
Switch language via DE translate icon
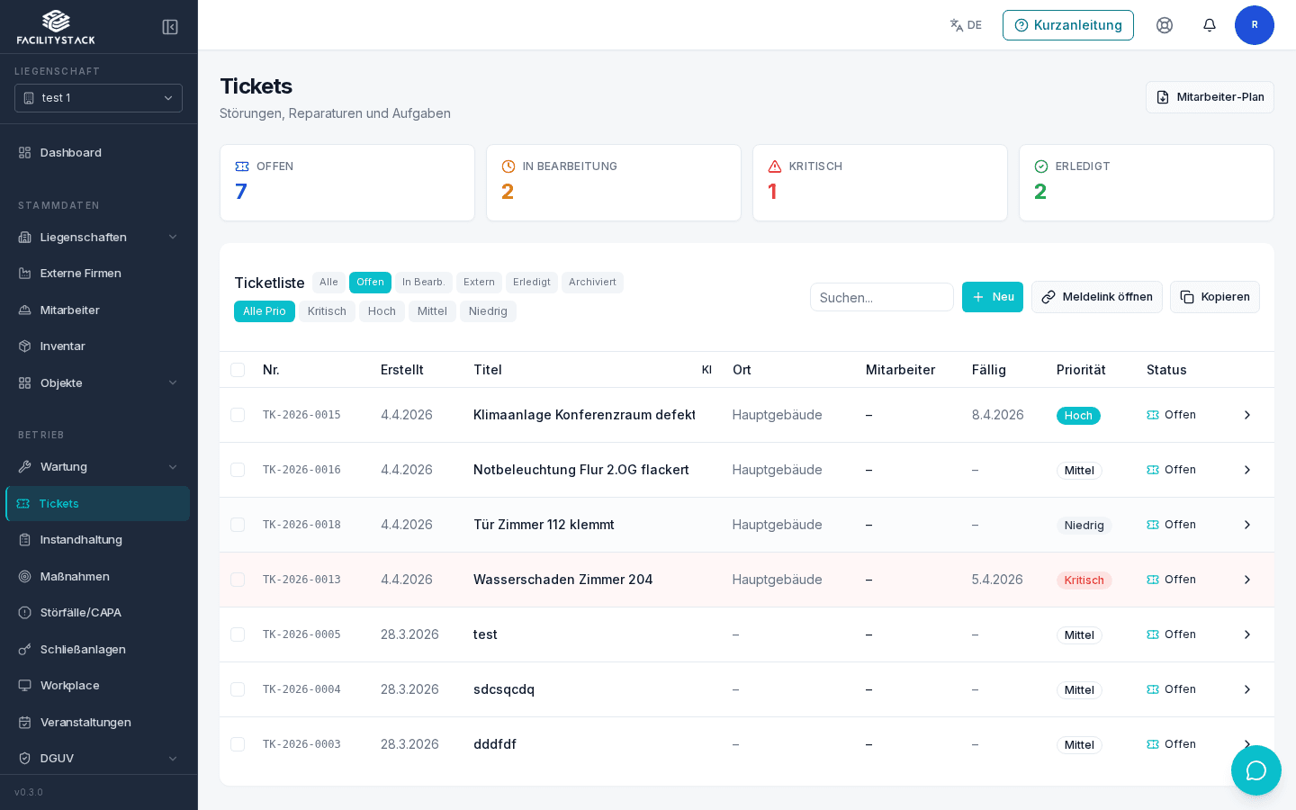click(x=966, y=25)
